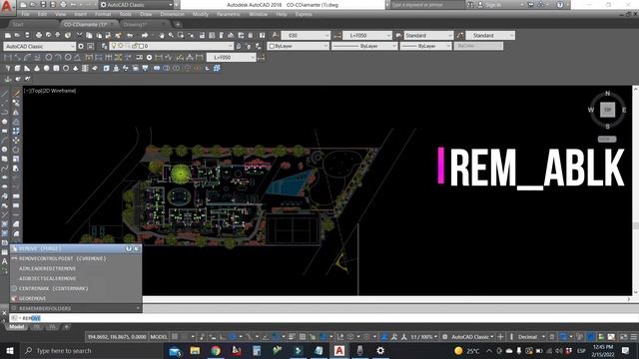Select Linear Dimension tool on Dimension toolbar

pyautogui.click(x=8, y=58)
